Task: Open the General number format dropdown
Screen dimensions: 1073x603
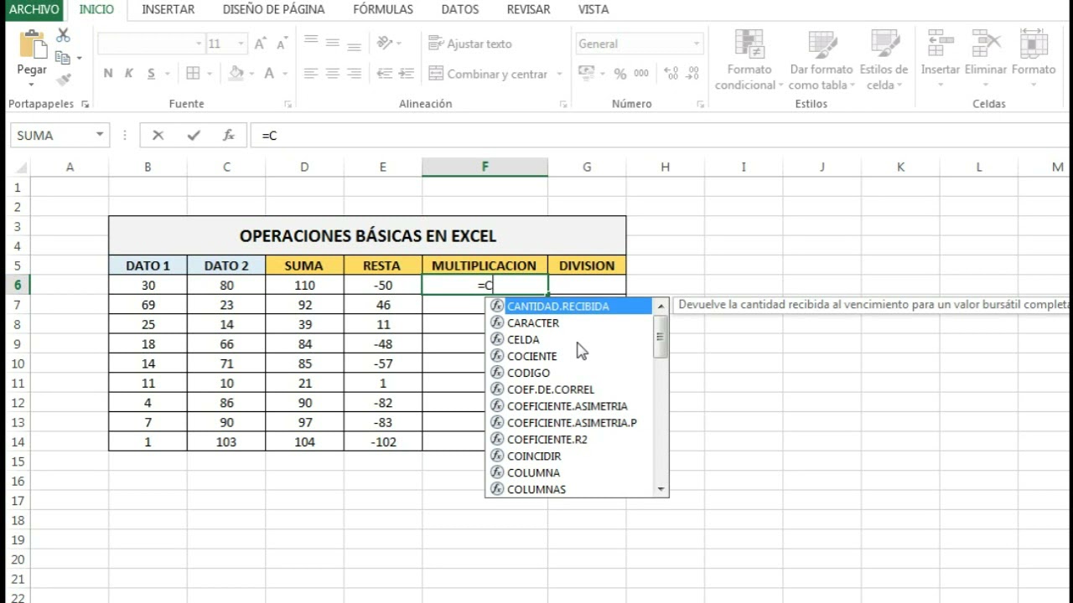Action: [x=696, y=44]
